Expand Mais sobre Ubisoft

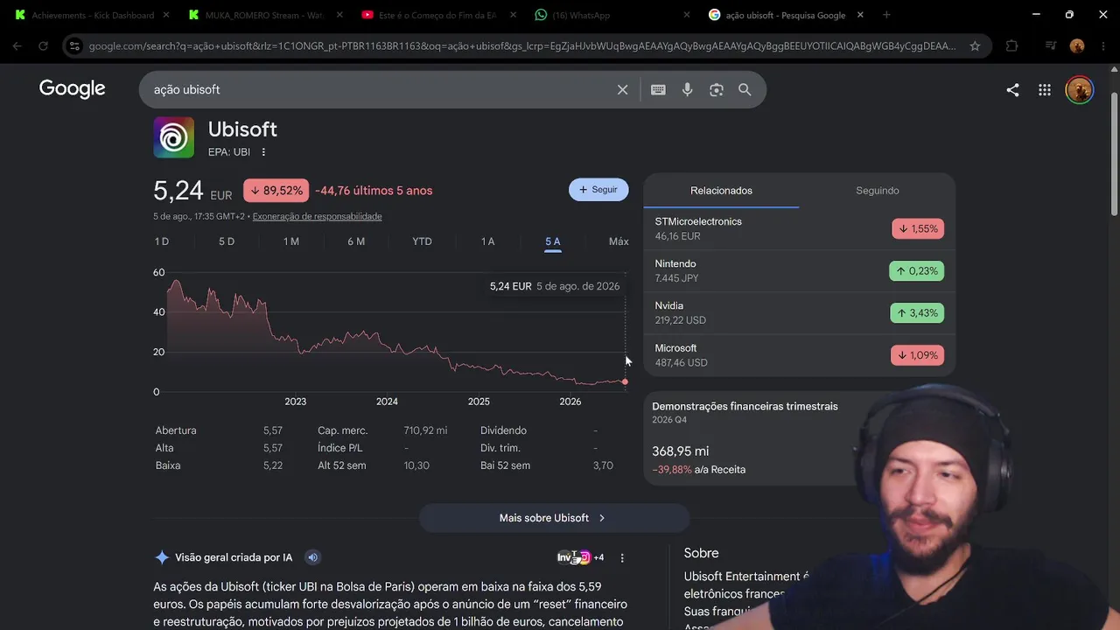tap(553, 518)
